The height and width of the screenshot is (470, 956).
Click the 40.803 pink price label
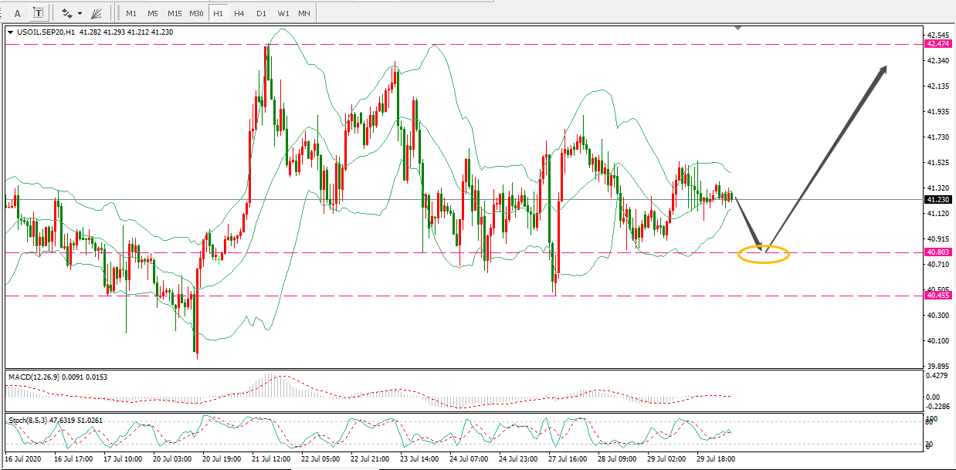937,252
